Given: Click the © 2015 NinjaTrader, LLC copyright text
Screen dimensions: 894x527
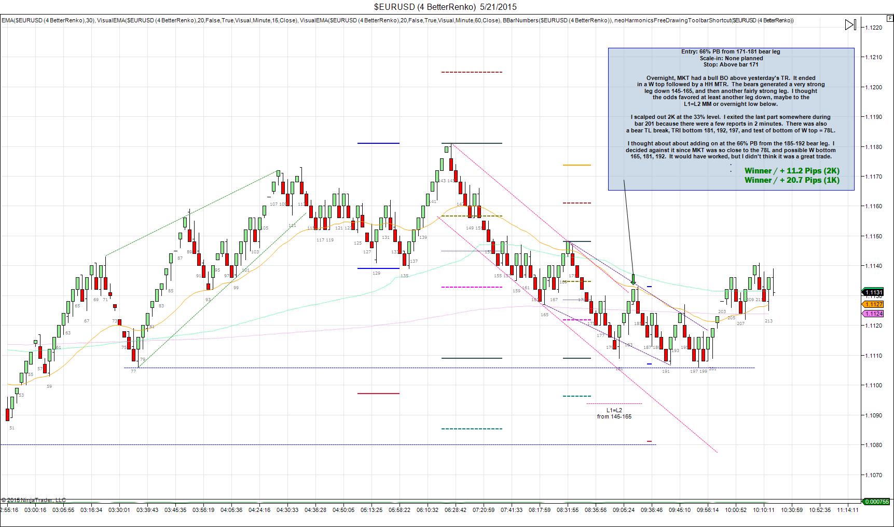Looking at the screenshot, I should click(34, 500).
